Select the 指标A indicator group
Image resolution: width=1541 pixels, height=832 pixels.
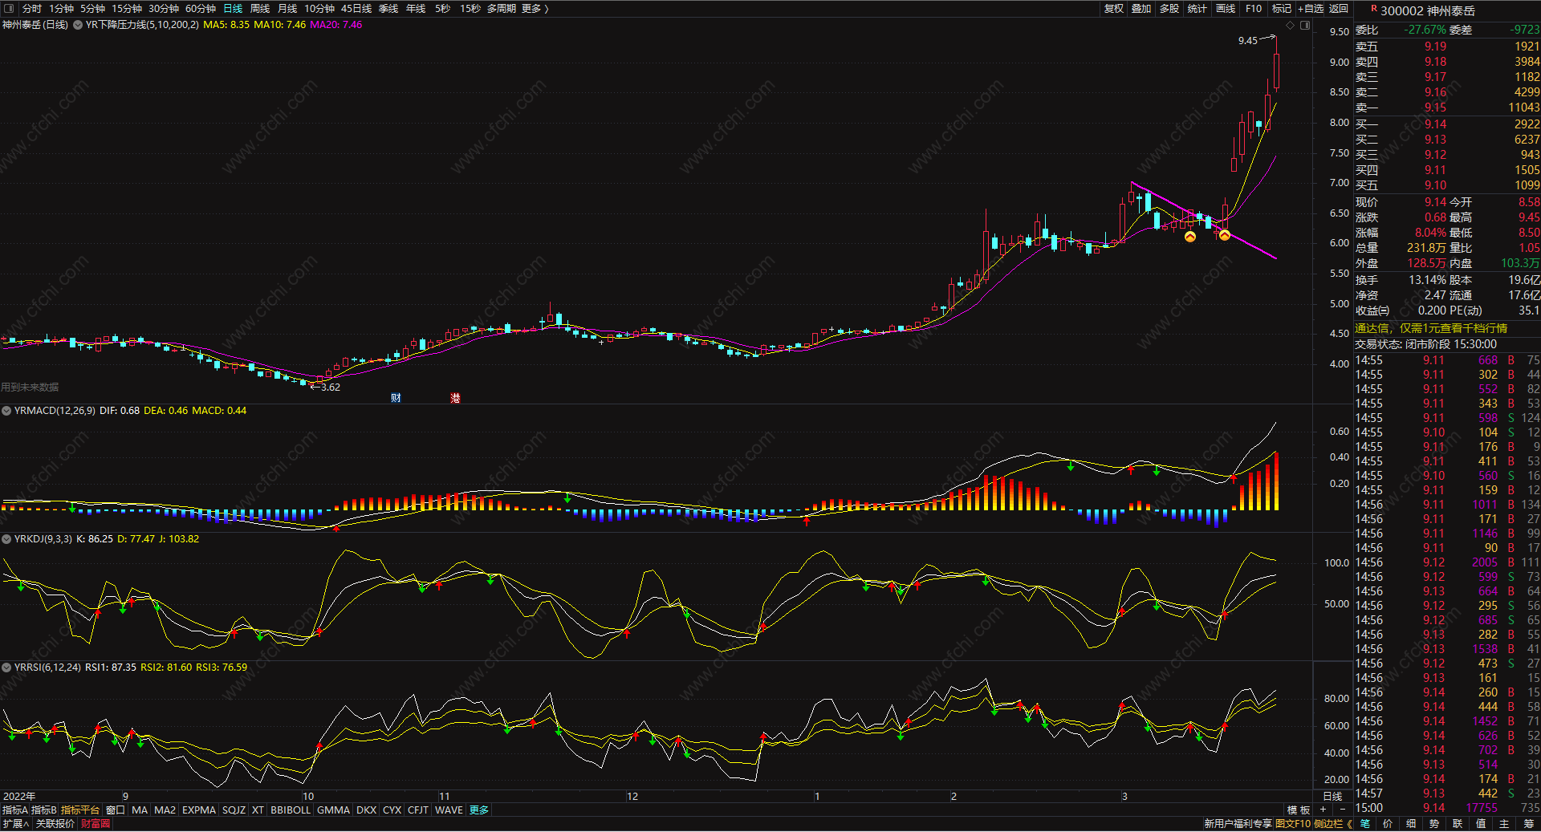pos(15,810)
